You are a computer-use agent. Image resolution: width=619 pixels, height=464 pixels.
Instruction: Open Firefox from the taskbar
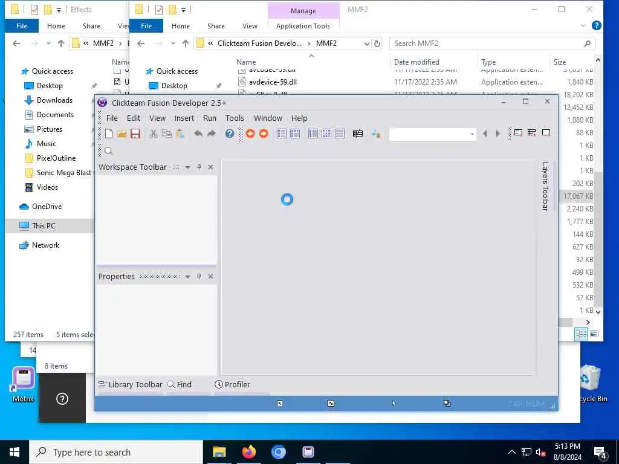[248, 452]
